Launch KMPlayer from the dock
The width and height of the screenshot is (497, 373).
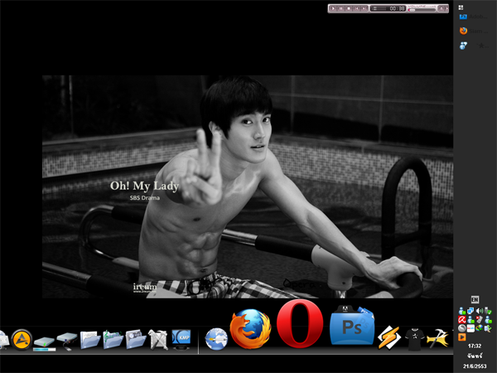pos(181,339)
